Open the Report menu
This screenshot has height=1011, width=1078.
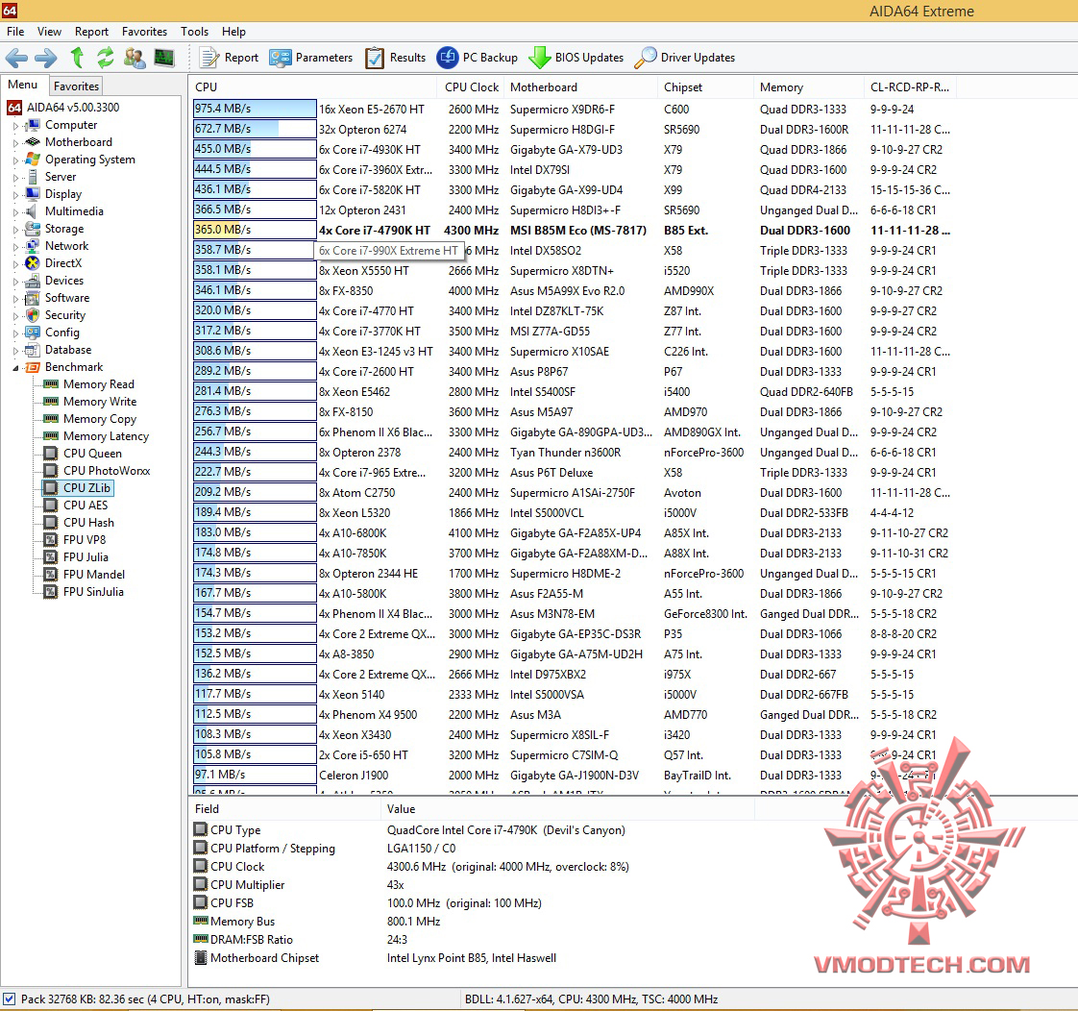(x=91, y=32)
